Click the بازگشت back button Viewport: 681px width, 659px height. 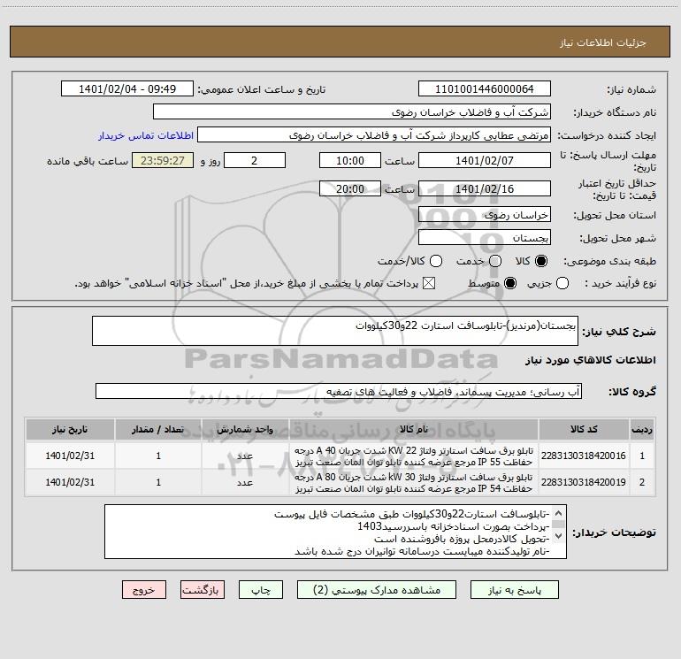click(x=203, y=589)
